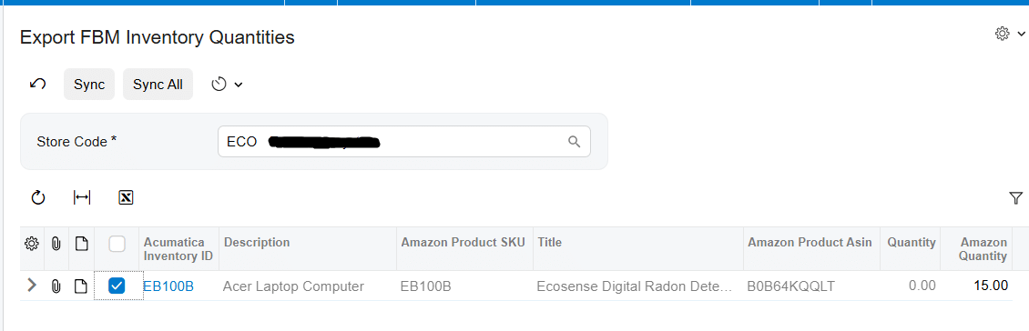Open the EB100B inventory ID link
1029x331 pixels.
pyautogui.click(x=168, y=286)
